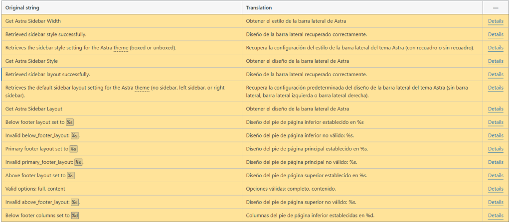
Task: Open Details for "Invalid primary_footer_layout" string
Action: tap(495, 162)
